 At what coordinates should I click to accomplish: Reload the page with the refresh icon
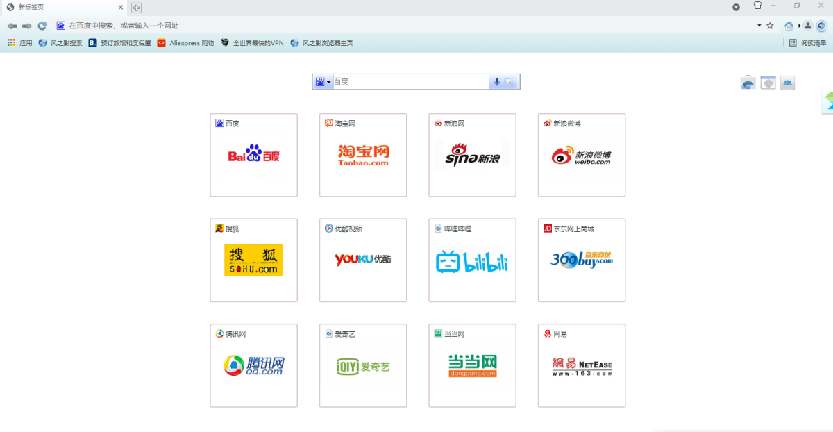(x=42, y=26)
